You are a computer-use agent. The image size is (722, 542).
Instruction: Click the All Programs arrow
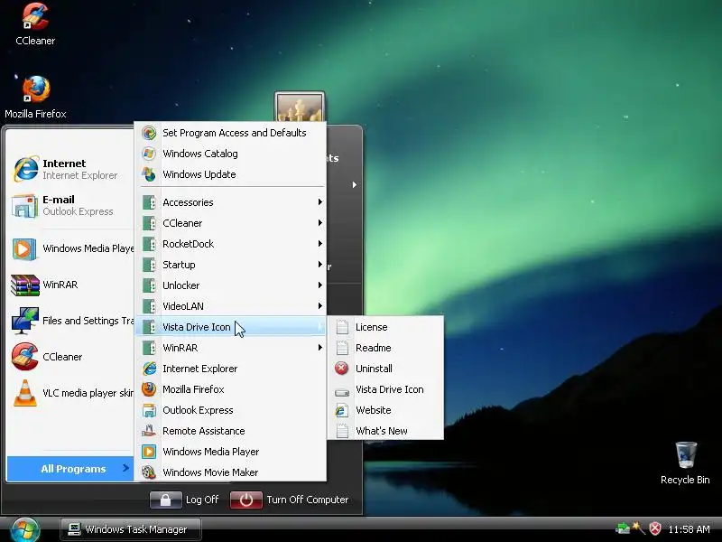[x=125, y=468]
